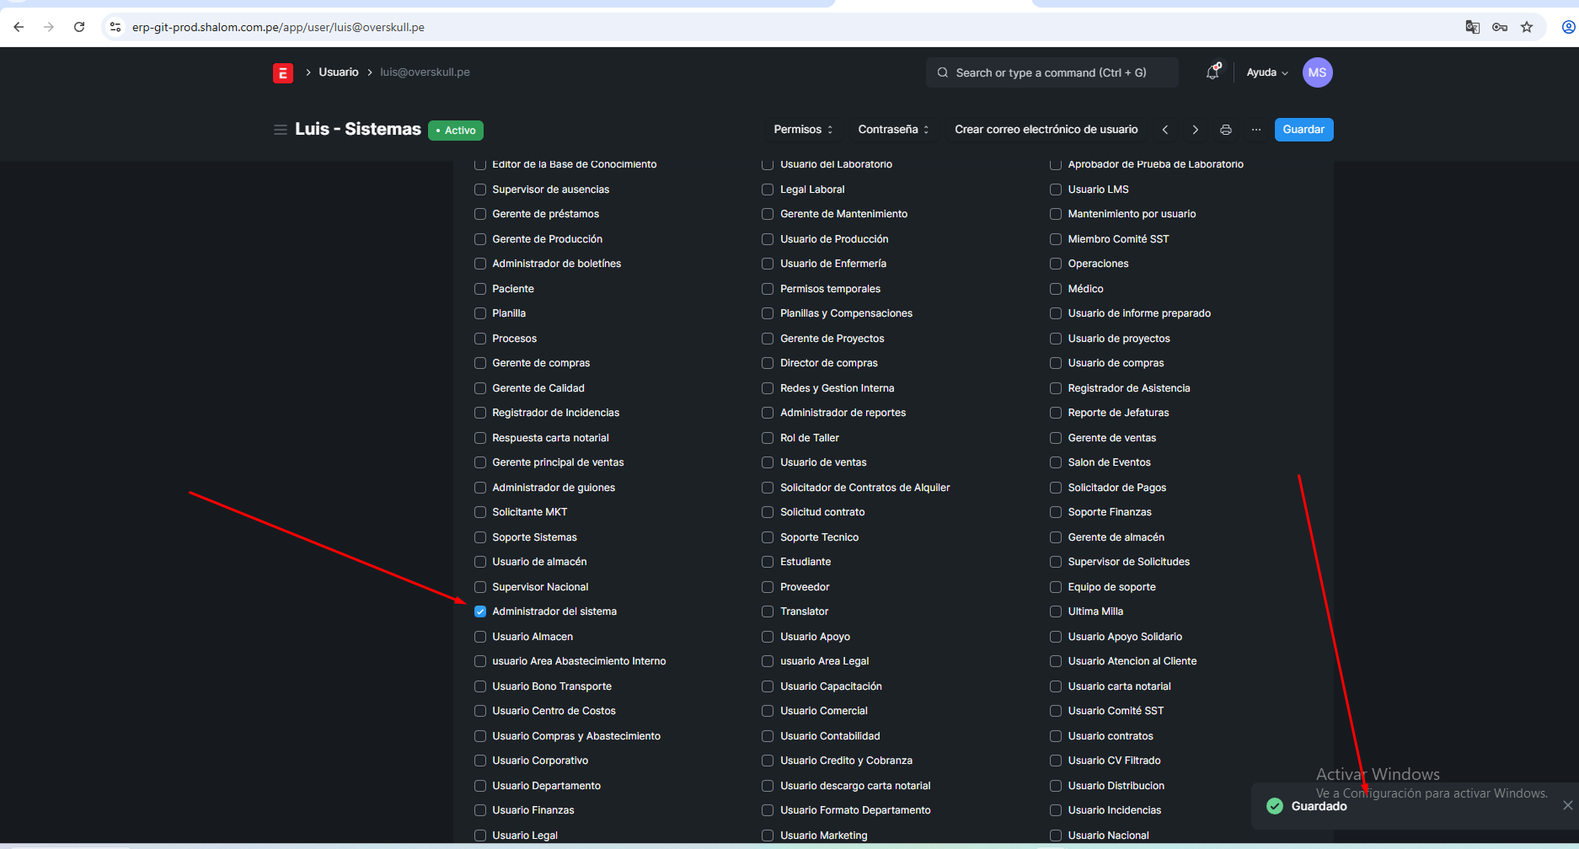Check the Gerente de ventas role
This screenshot has width=1579, height=849.
[x=1056, y=438]
